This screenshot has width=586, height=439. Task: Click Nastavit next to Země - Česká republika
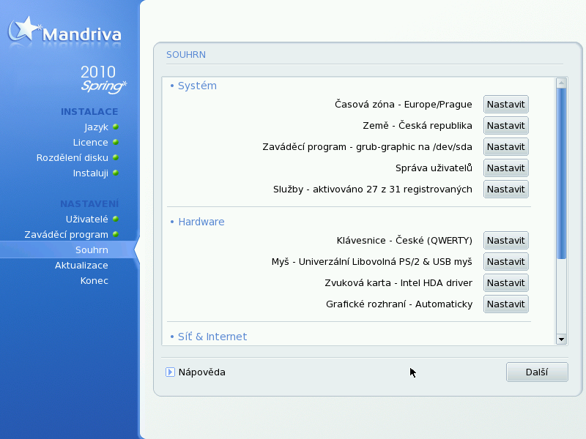click(505, 126)
